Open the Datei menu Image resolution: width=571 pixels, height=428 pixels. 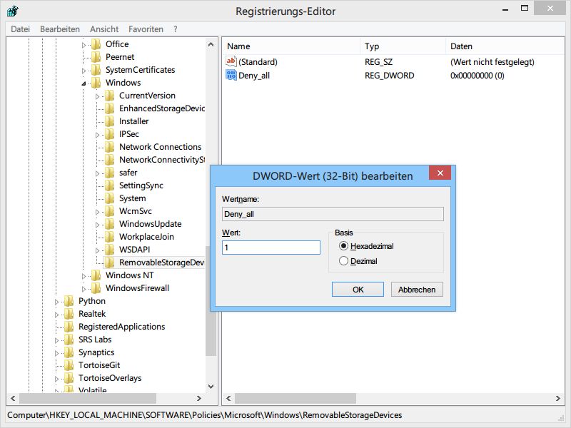[21, 29]
